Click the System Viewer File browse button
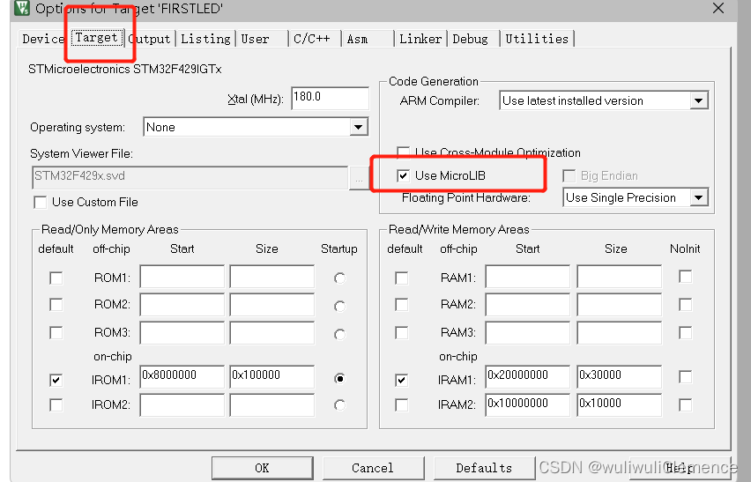The width and height of the screenshot is (751, 482). pos(359,178)
